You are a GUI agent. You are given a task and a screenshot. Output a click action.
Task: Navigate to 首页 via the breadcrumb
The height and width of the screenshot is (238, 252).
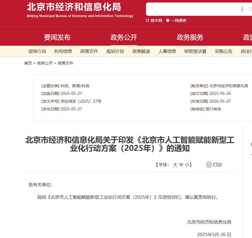28,63
